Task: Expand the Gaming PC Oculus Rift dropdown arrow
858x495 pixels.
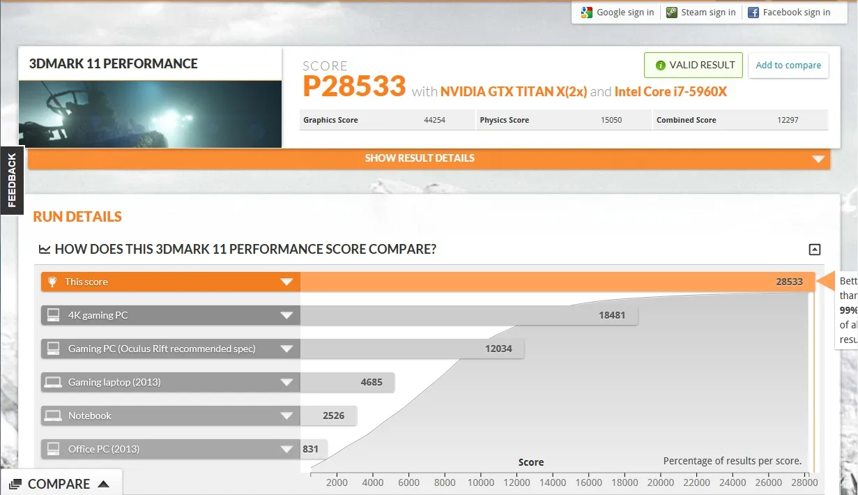Action: click(286, 349)
